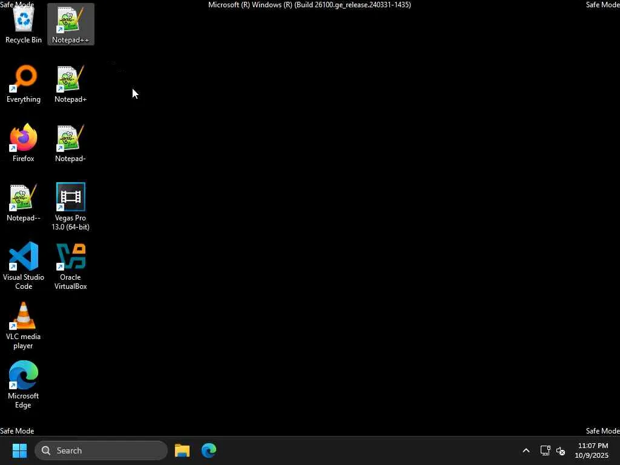620x465 pixels.
Task: Select the Oracle VirtualBox shortcut
Action: click(x=71, y=266)
